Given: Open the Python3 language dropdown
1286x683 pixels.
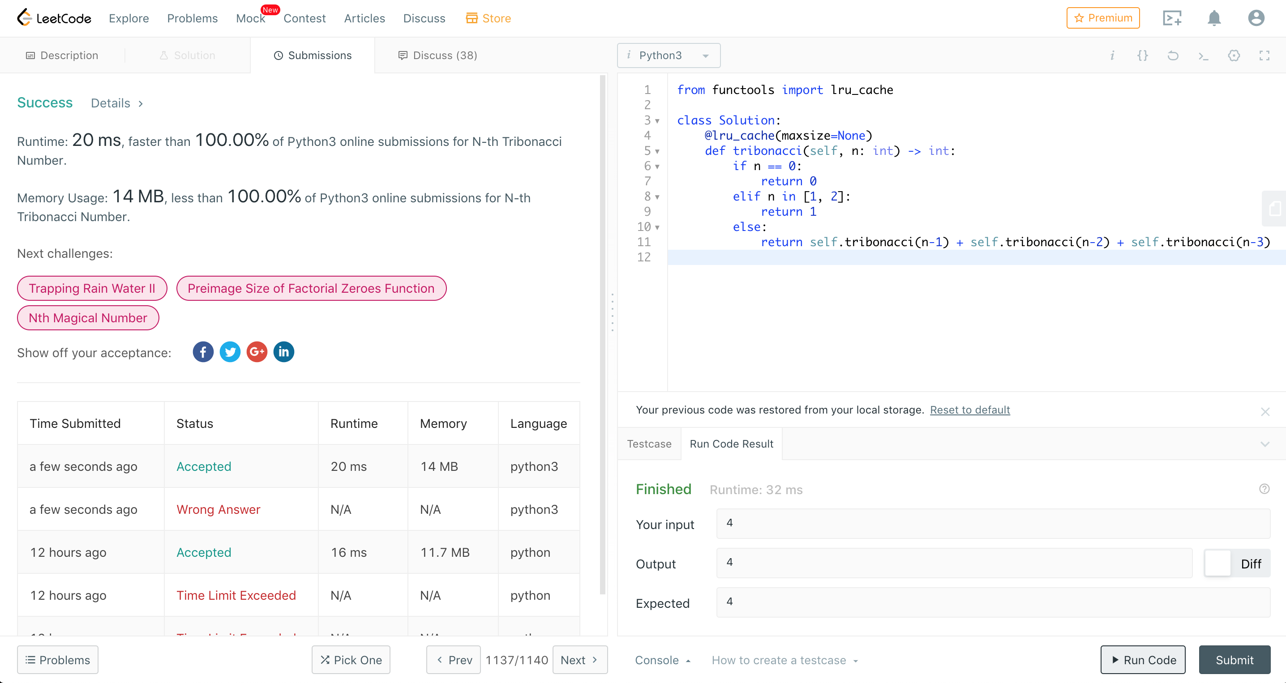Looking at the screenshot, I should 669,55.
